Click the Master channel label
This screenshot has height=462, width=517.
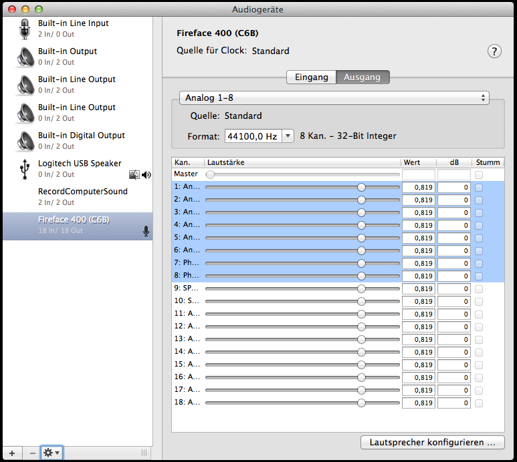tap(186, 174)
